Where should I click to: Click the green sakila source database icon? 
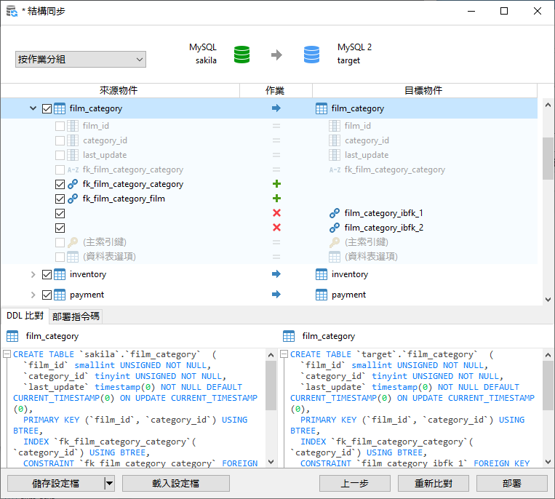pyautogui.click(x=241, y=55)
